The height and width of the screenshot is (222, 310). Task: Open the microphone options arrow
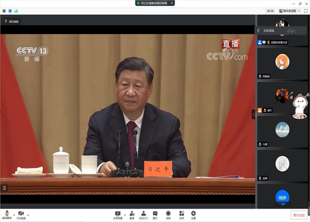click(x=14, y=215)
